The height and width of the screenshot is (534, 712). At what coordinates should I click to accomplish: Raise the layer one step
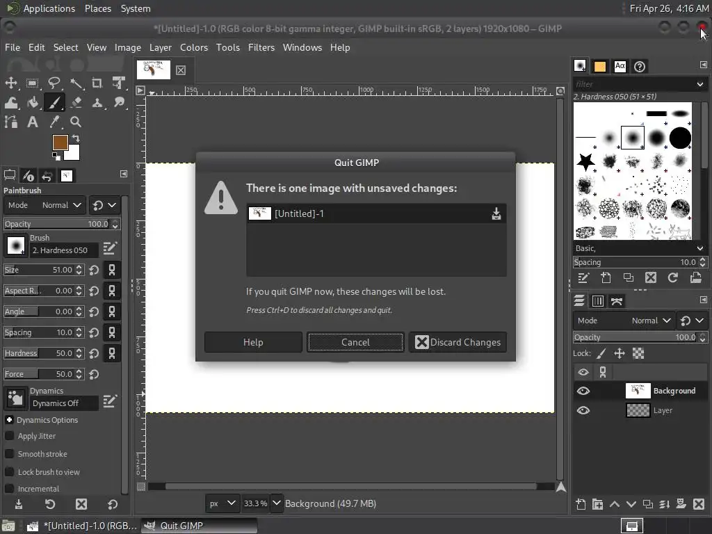point(615,504)
